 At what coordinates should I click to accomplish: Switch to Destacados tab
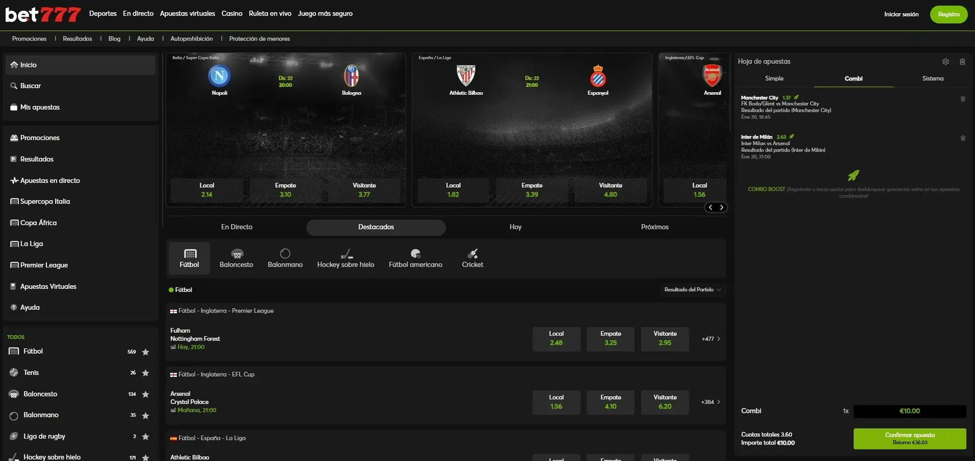click(x=376, y=227)
